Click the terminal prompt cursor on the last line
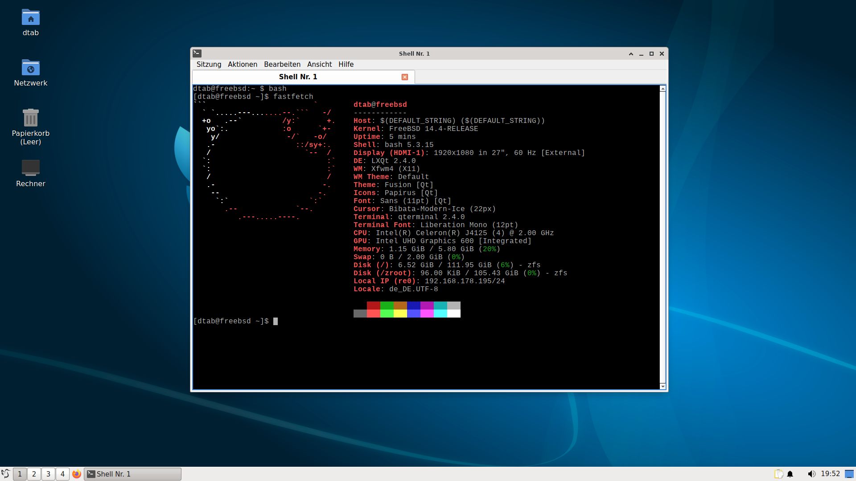 [276, 321]
